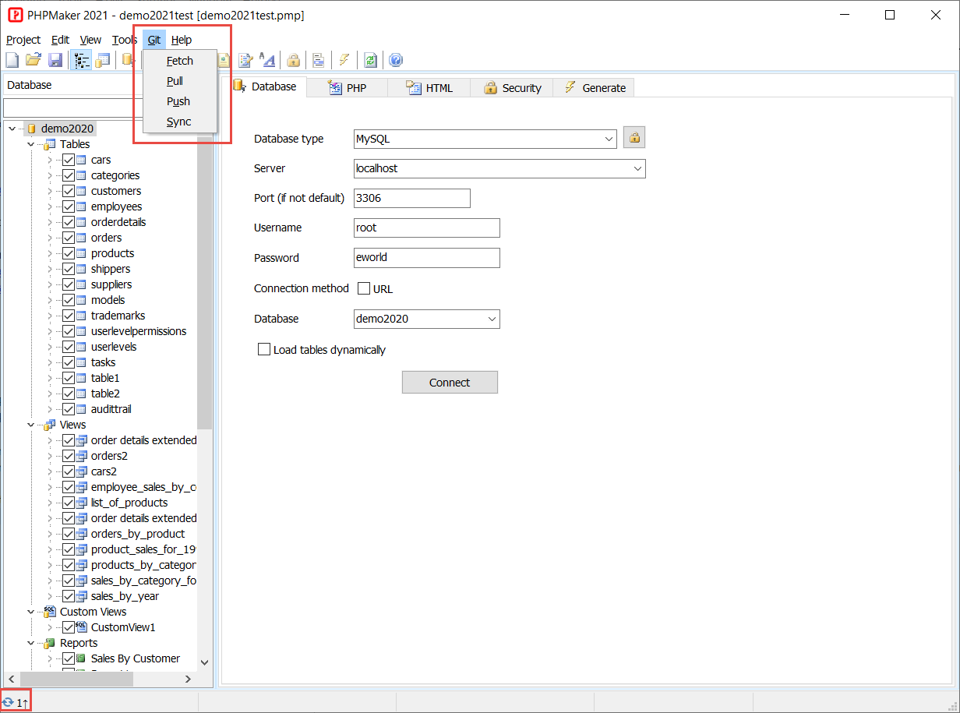The width and height of the screenshot is (960, 713).
Task: Click the green refresh document toolbar icon
Action: pyautogui.click(x=371, y=60)
